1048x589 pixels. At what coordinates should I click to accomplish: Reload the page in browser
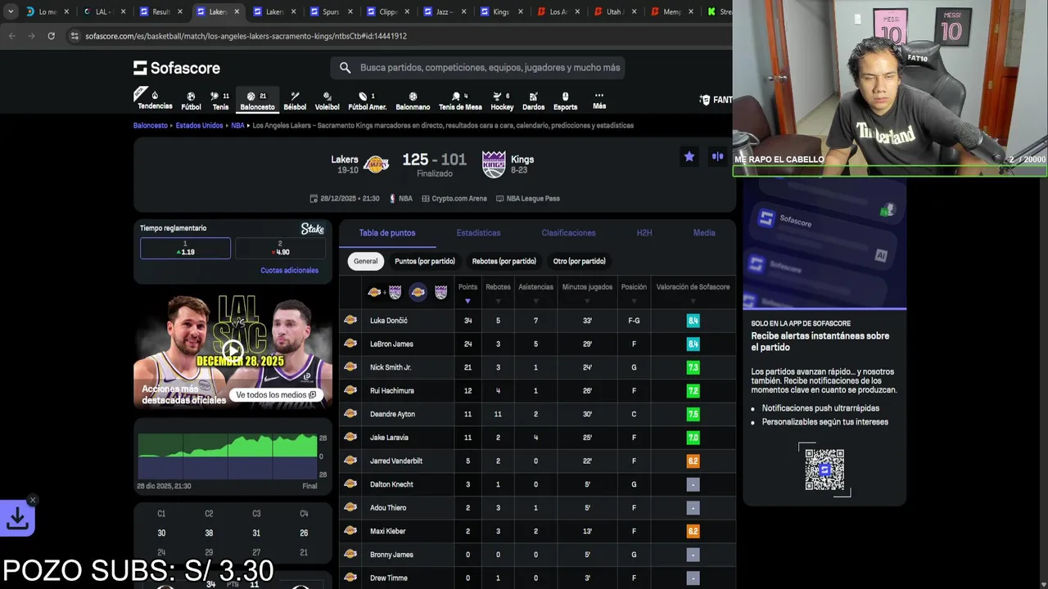click(51, 36)
